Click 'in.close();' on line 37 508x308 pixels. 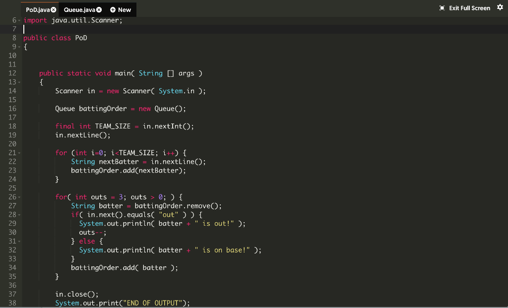tap(77, 294)
